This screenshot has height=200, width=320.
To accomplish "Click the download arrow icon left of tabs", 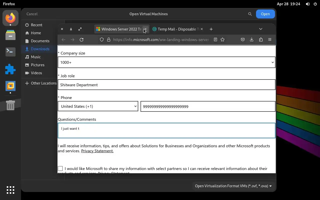I will point(71,29).
